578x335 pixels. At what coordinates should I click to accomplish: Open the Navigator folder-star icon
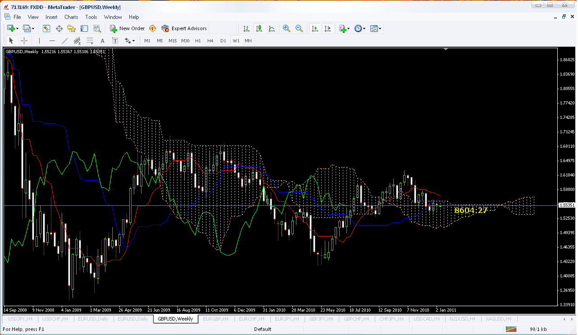72,28
